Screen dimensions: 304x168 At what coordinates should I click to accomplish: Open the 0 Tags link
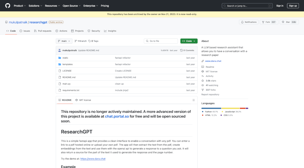[x=93, y=41]
